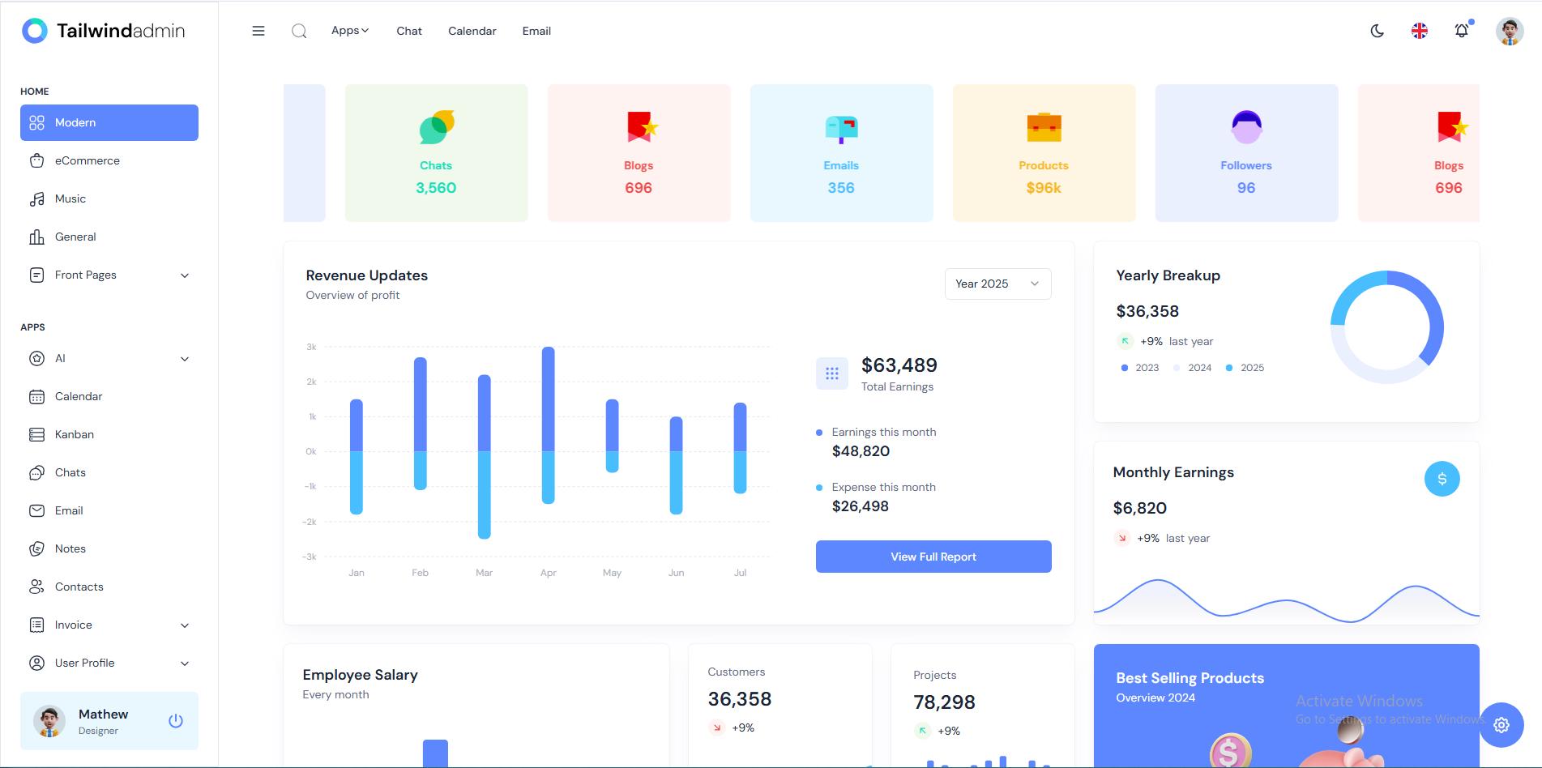1542x768 pixels.
Task: Click the hamburger menu icon to collapse sidebar
Action: (258, 31)
